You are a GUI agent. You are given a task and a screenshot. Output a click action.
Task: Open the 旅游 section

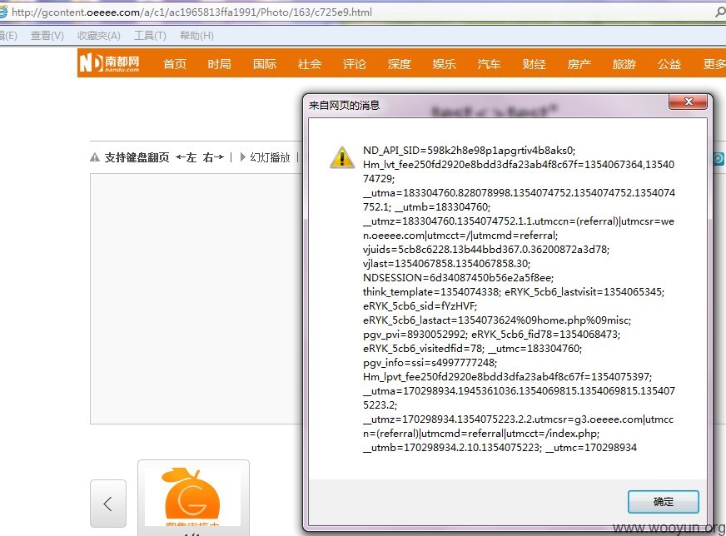click(624, 64)
